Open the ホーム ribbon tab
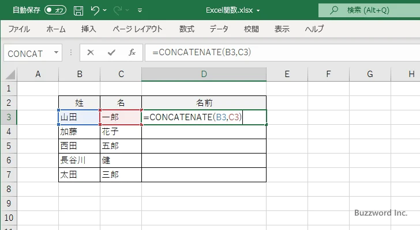The height and width of the screenshot is (230, 420). pyautogui.click(x=56, y=29)
